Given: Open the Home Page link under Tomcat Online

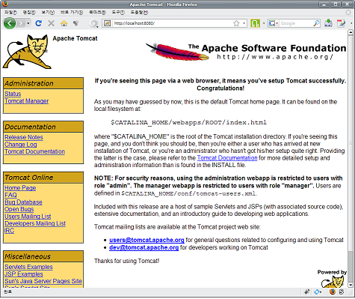Looking at the screenshot, I should tap(20, 188).
